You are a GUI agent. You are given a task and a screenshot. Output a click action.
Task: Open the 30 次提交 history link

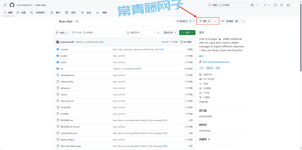[186, 42]
